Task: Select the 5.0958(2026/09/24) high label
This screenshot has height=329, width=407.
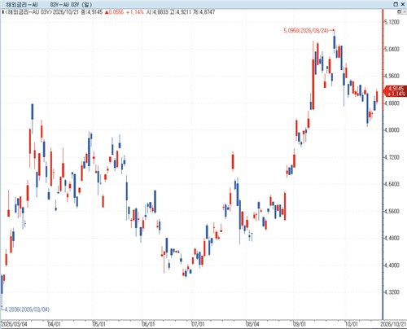Action: (306, 30)
